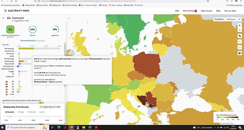This screenshot has width=244, height=130.
Task: Open the We're hiring! link
Action: pyautogui.click(x=190, y=11)
